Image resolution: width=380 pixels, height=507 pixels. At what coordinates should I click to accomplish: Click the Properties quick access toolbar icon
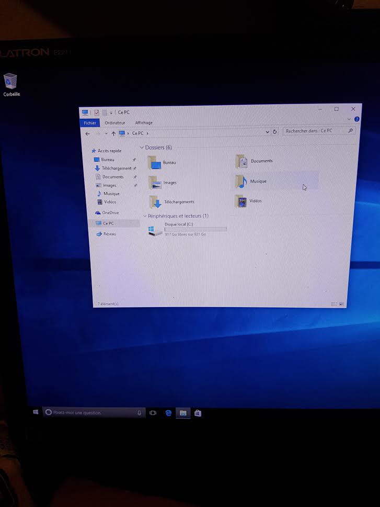point(97,112)
